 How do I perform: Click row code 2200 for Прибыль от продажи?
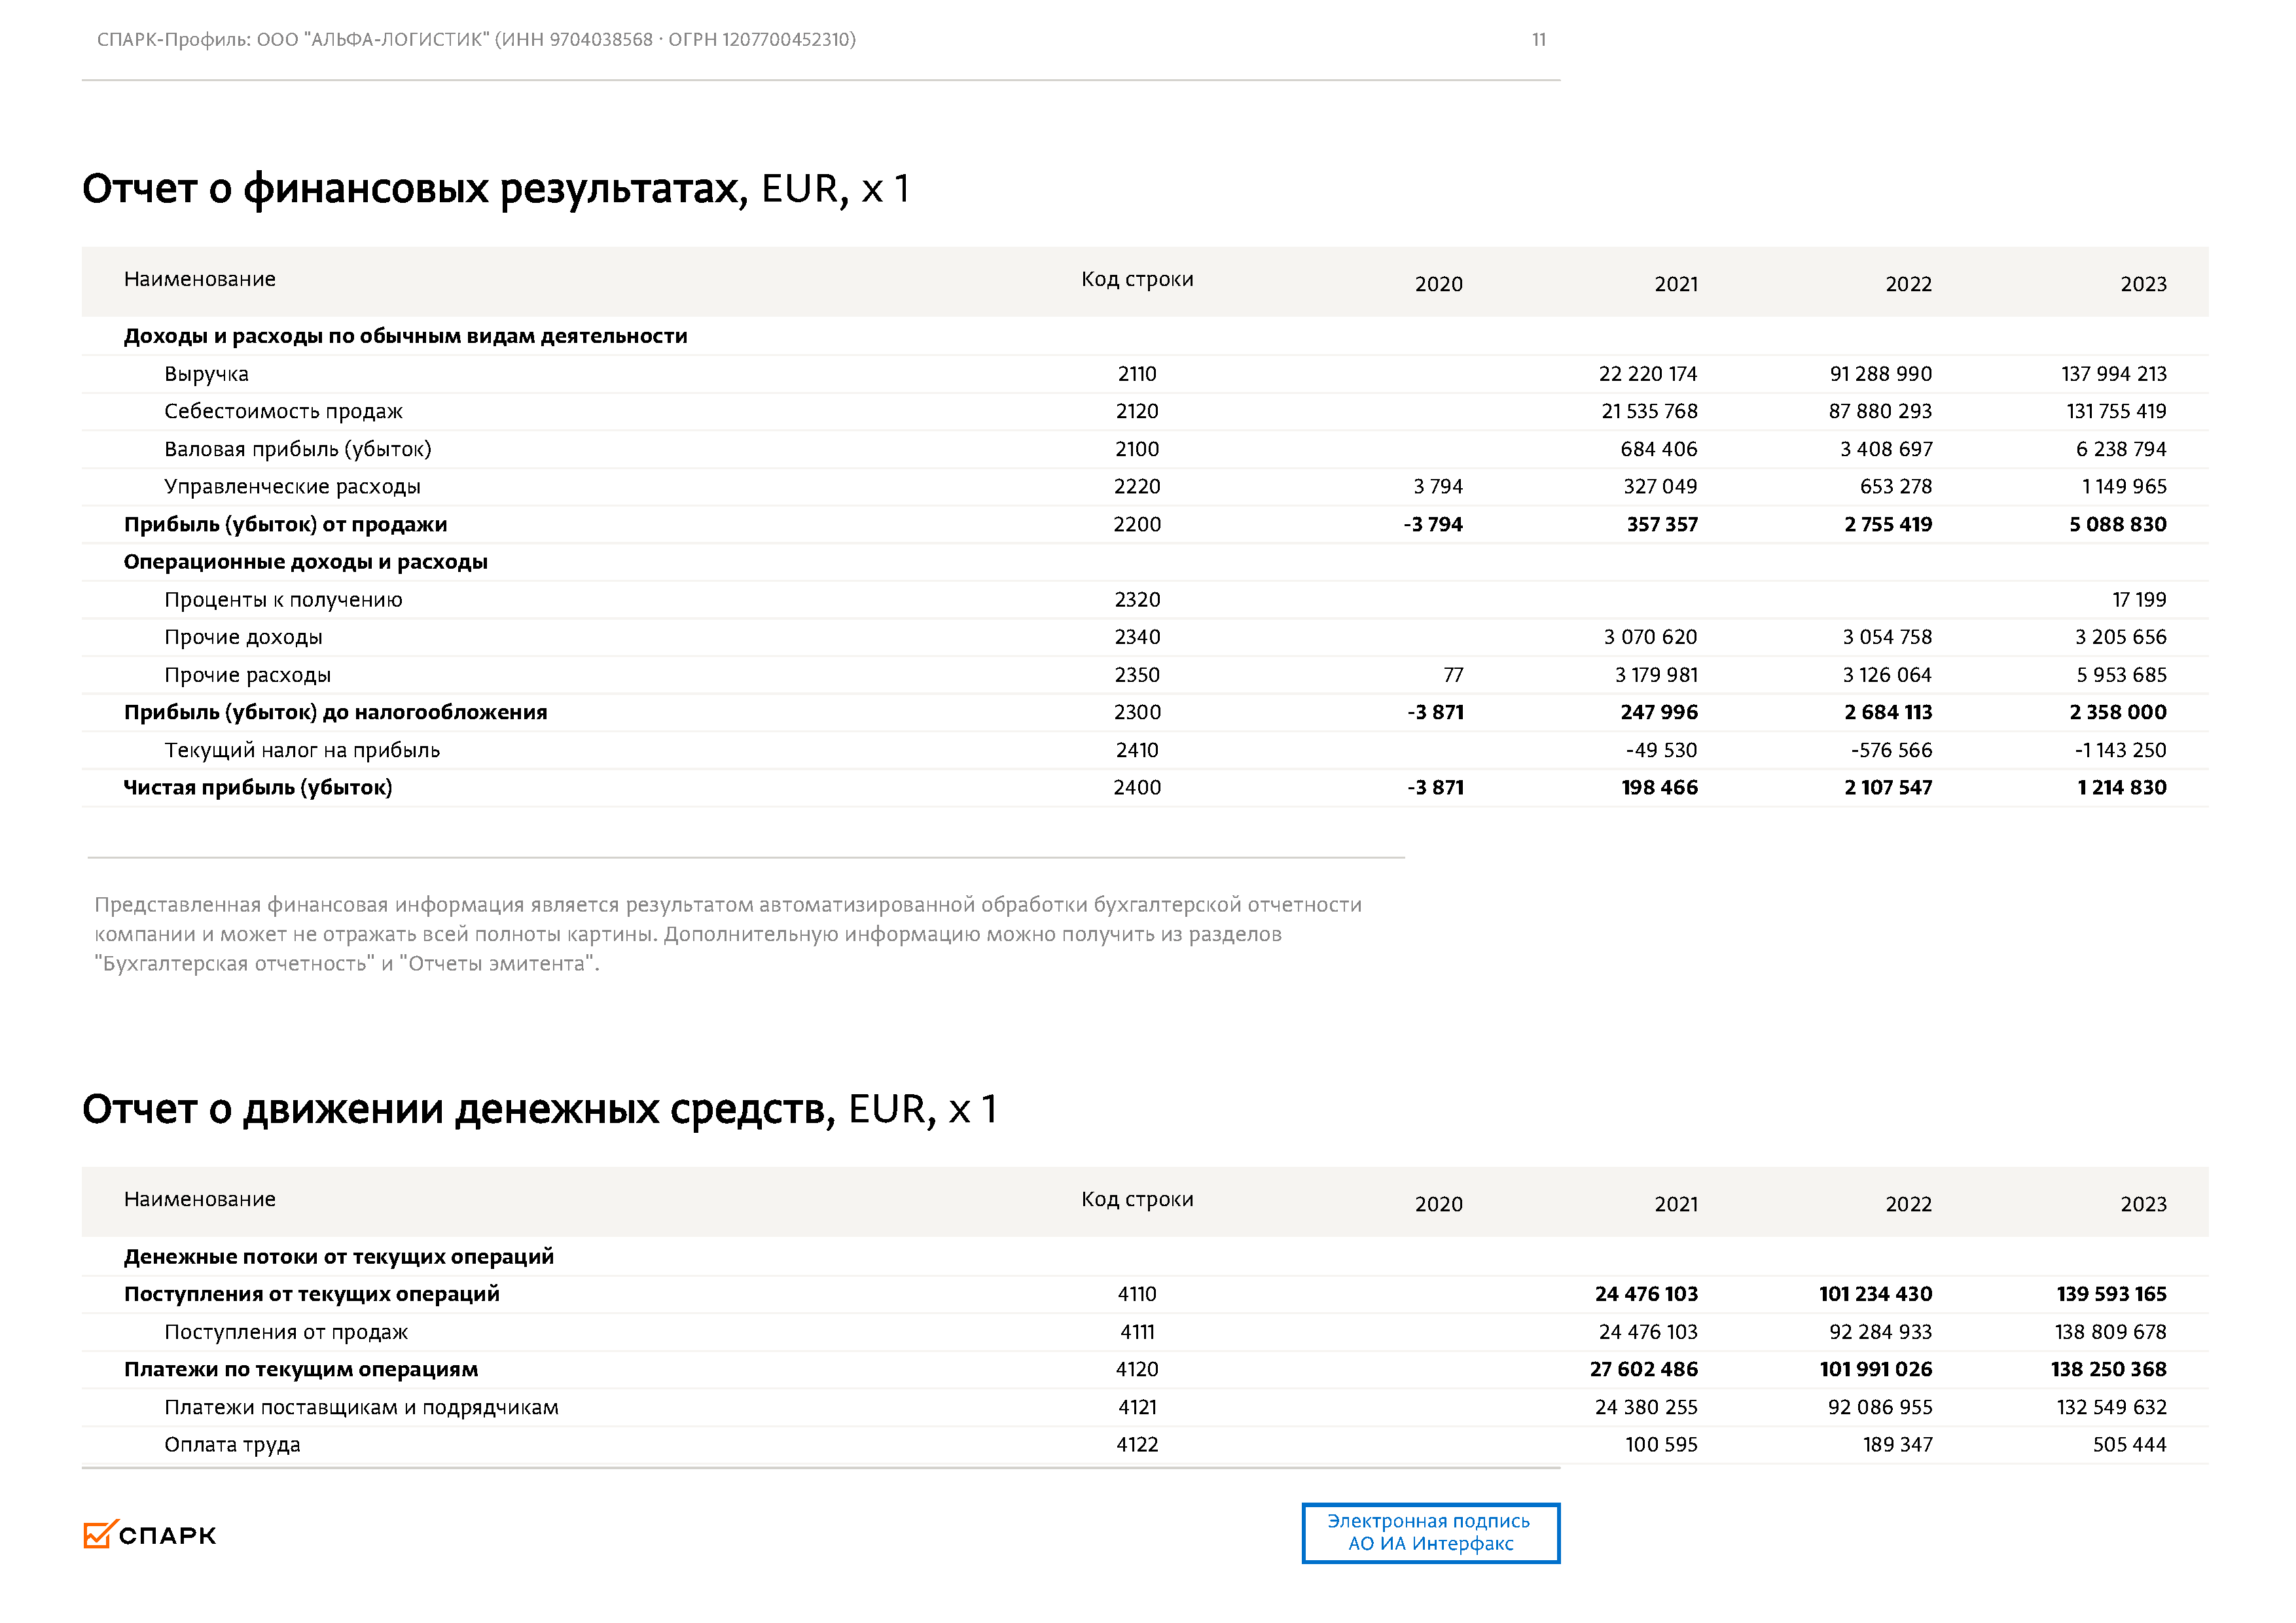(1137, 524)
